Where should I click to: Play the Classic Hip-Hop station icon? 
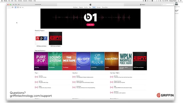tap(112, 82)
